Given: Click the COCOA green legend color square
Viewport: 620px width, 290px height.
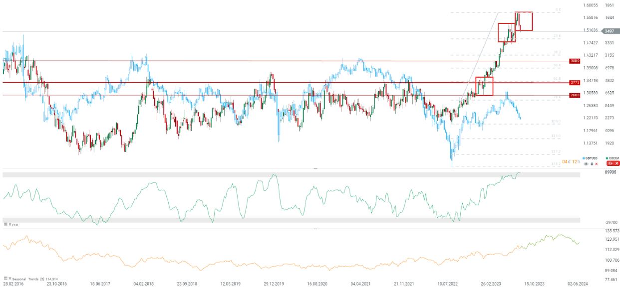Looking at the screenshot, I should [607, 158].
